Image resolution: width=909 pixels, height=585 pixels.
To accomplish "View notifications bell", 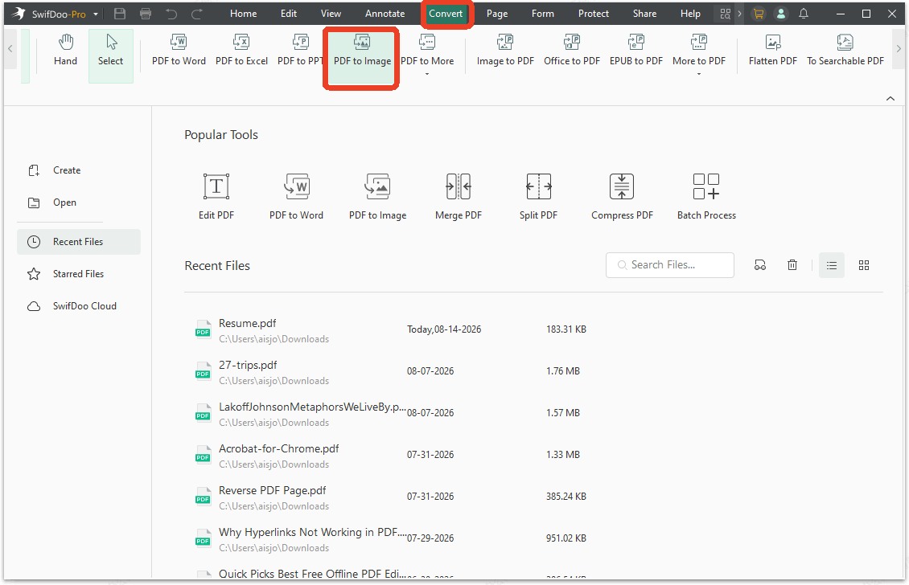I will (804, 14).
